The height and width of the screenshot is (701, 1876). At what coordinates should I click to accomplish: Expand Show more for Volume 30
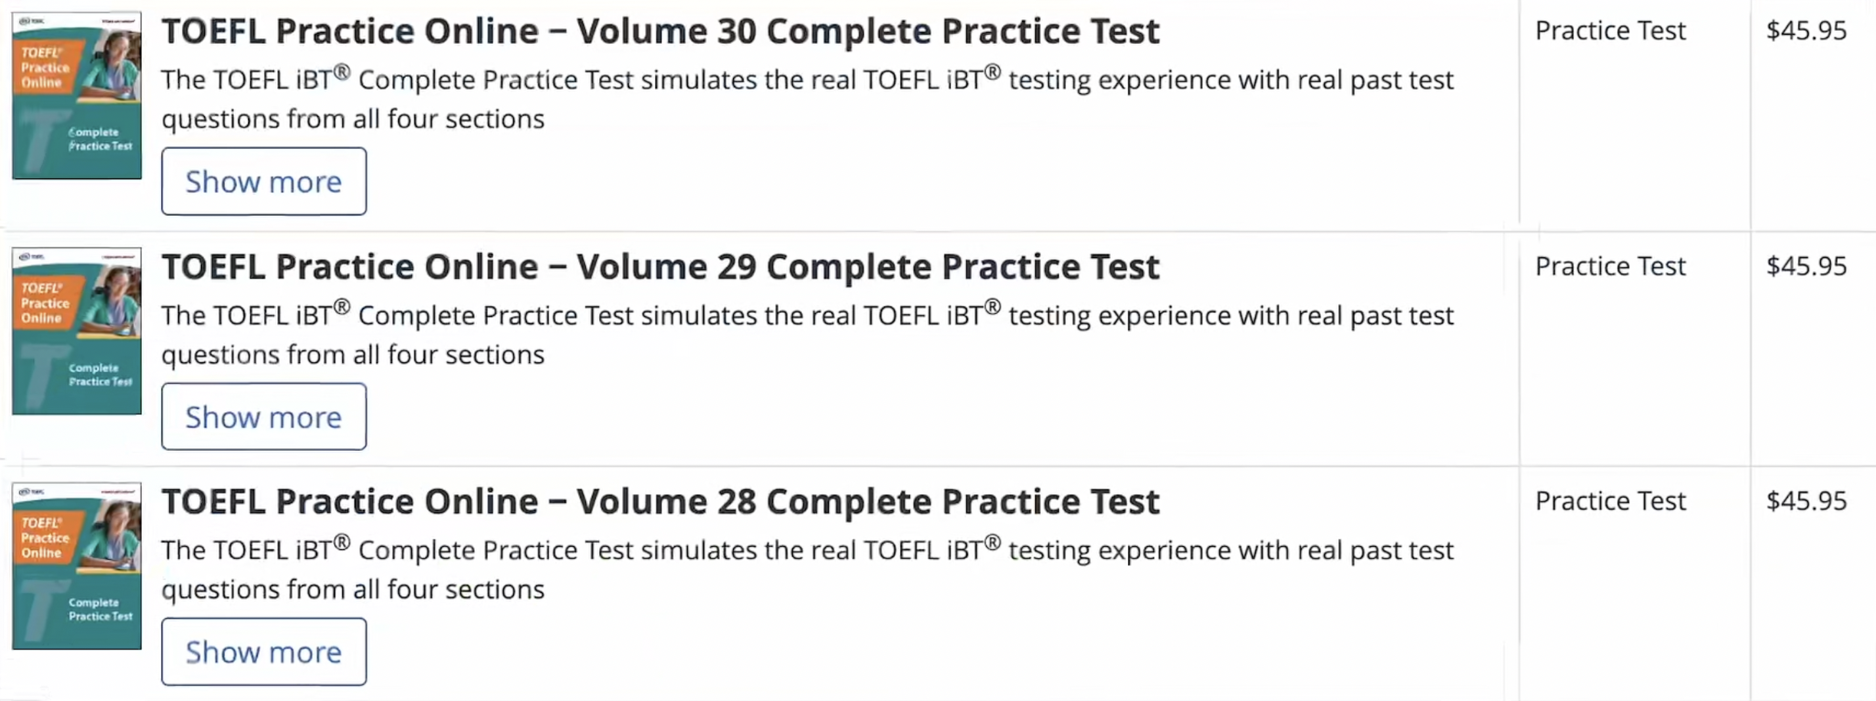[x=263, y=181]
